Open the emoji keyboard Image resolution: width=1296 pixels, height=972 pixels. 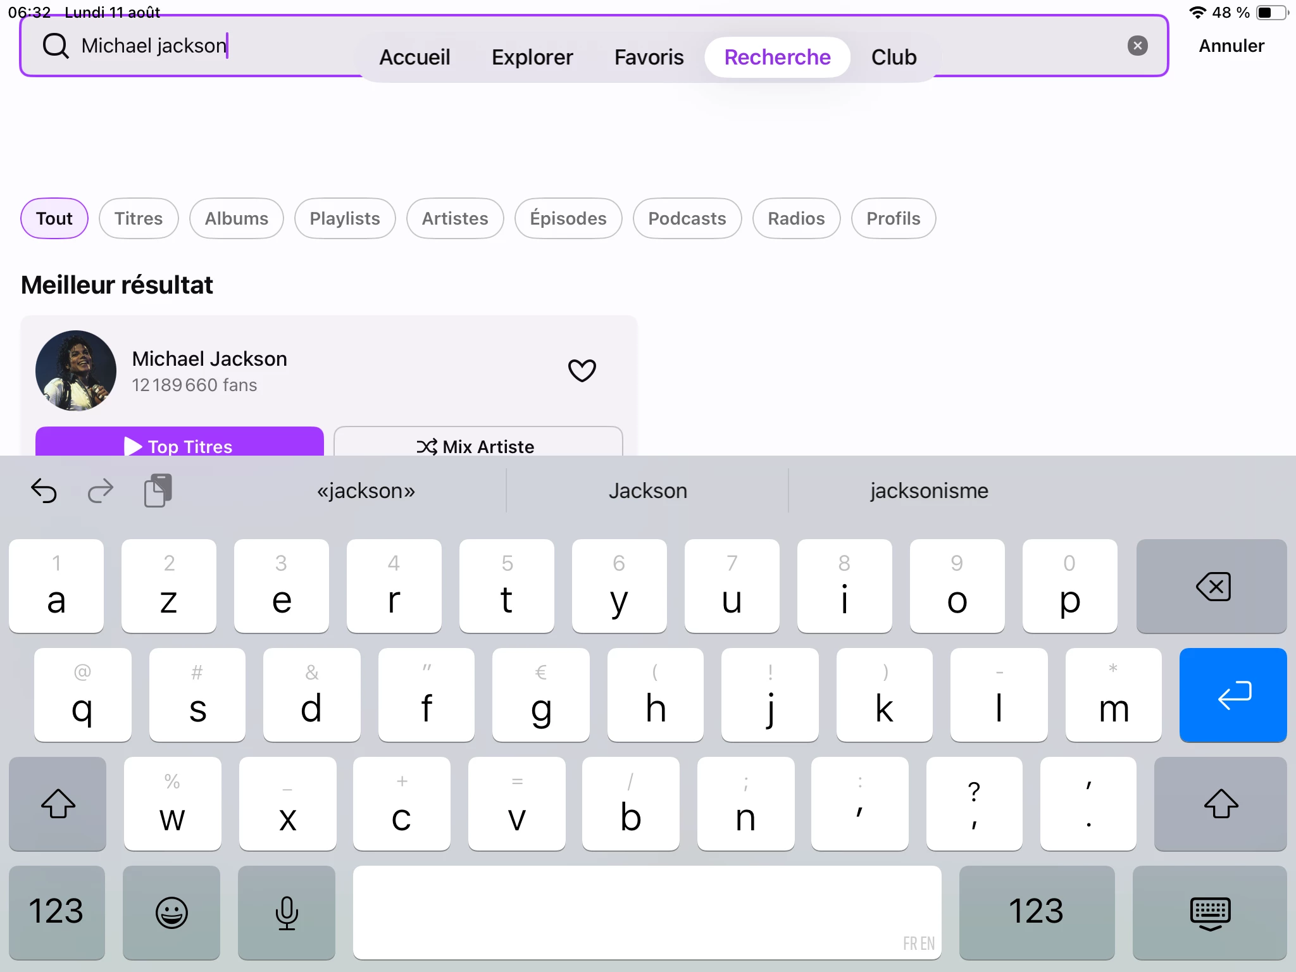point(171,912)
